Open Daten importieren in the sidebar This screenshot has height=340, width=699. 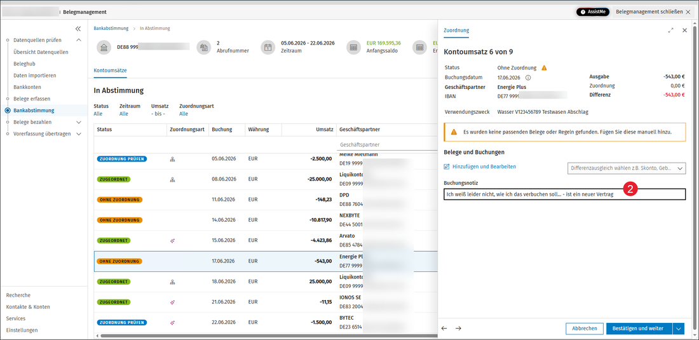(35, 76)
